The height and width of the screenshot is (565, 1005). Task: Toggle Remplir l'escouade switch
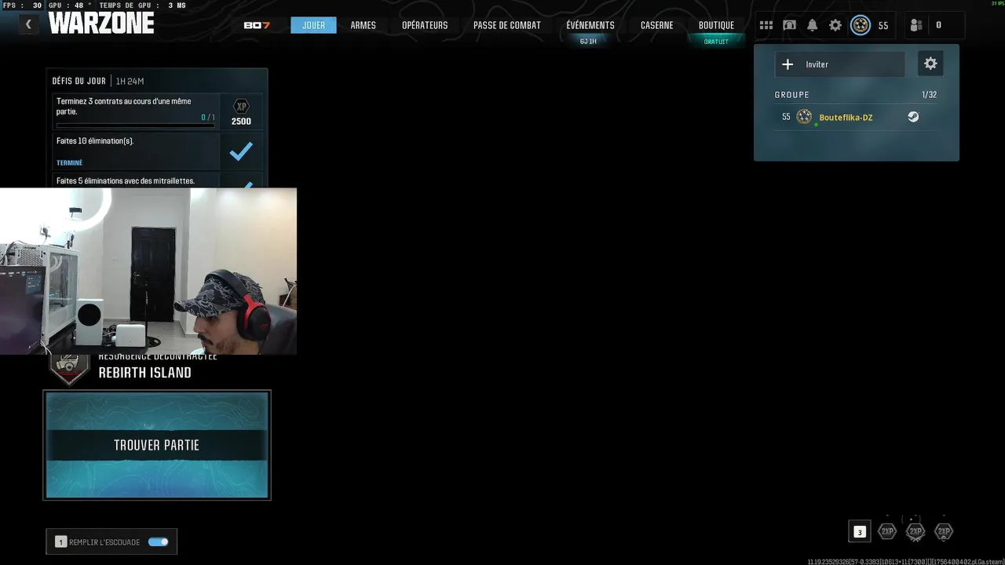point(158,541)
